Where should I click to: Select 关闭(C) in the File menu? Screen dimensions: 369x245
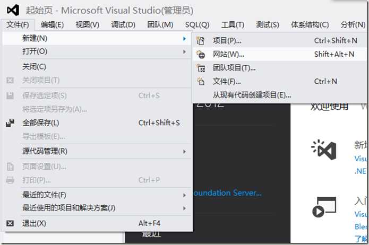click(x=97, y=67)
